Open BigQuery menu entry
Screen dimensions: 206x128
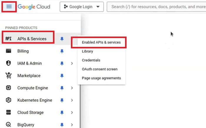pos(26,125)
